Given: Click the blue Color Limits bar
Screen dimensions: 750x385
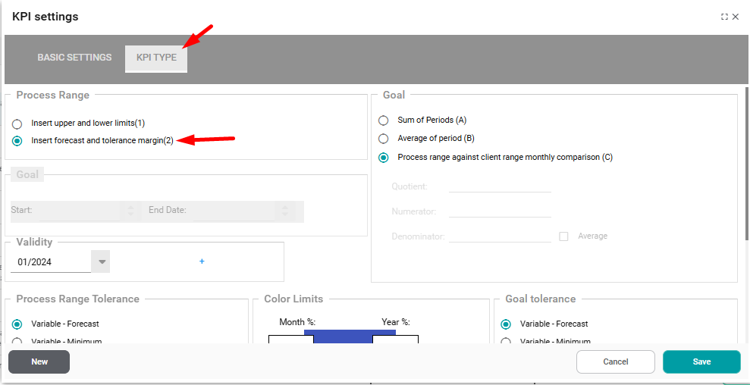Looking at the screenshot, I should click(343, 337).
